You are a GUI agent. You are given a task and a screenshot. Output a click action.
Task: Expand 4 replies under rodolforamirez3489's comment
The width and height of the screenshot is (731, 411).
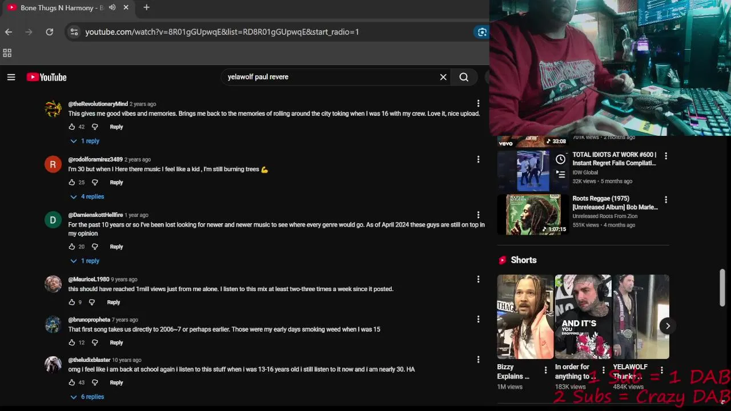[87, 196]
